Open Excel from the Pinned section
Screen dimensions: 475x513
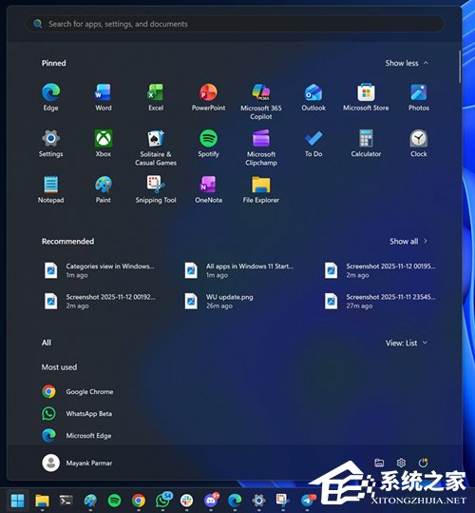(x=156, y=97)
